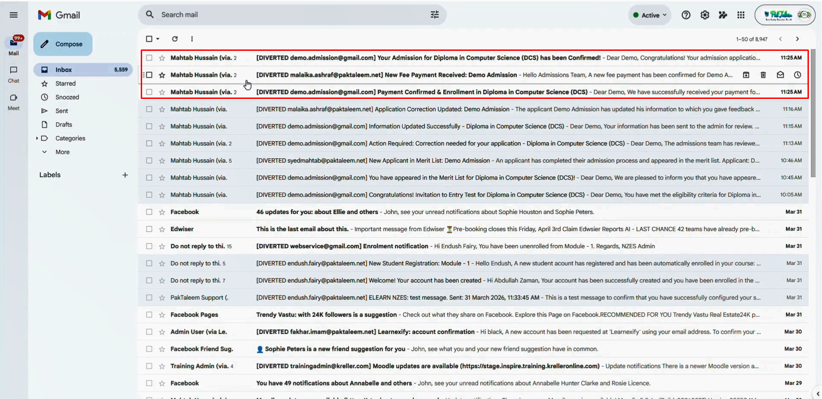Delete the hovered email with trash icon
Image resolution: width=822 pixels, height=399 pixels.
(x=763, y=75)
